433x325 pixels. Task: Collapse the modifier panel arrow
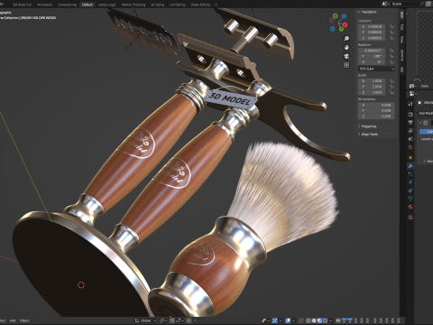click(420, 123)
